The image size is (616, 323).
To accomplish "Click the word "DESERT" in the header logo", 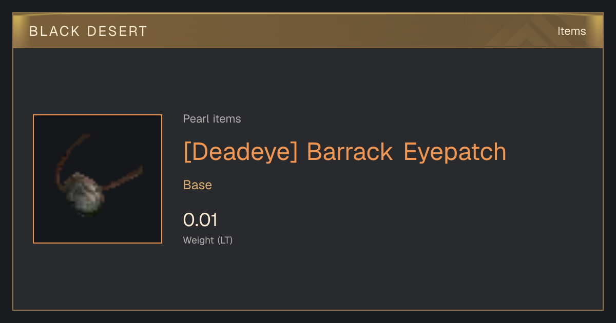I will tap(117, 31).
